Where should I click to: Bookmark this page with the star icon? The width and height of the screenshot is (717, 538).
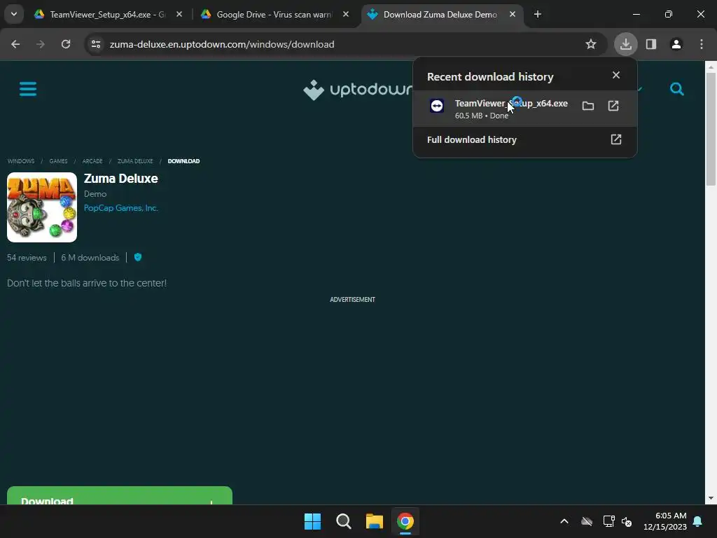coord(591,44)
